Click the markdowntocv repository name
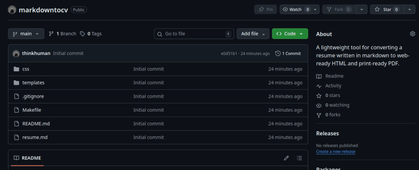 pyautogui.click(x=43, y=10)
